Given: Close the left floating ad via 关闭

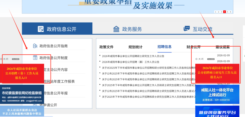Looking at the screenshot, I should tap(4, 59).
